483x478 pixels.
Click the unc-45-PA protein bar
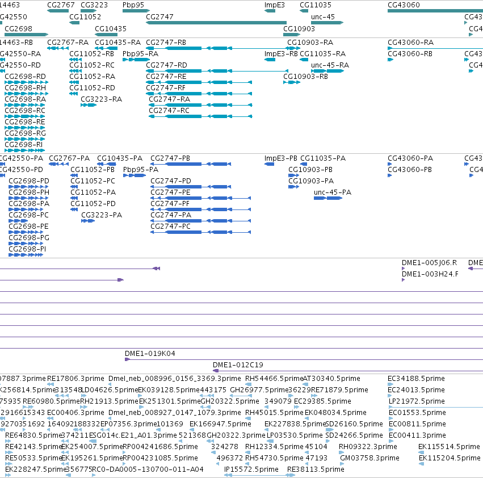pyautogui.click(x=328, y=198)
